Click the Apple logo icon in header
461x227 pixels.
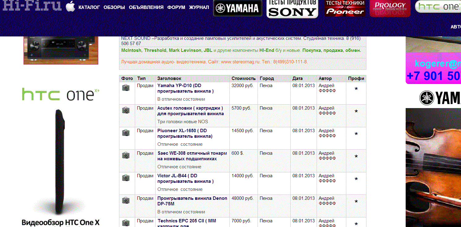click(x=70, y=7)
